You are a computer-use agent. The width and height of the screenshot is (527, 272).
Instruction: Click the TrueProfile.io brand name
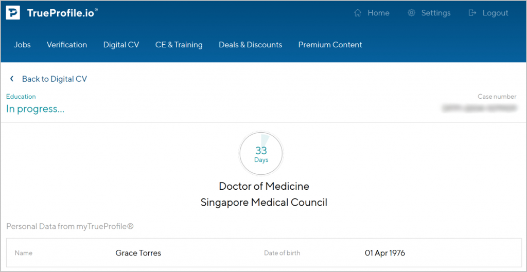tap(62, 13)
